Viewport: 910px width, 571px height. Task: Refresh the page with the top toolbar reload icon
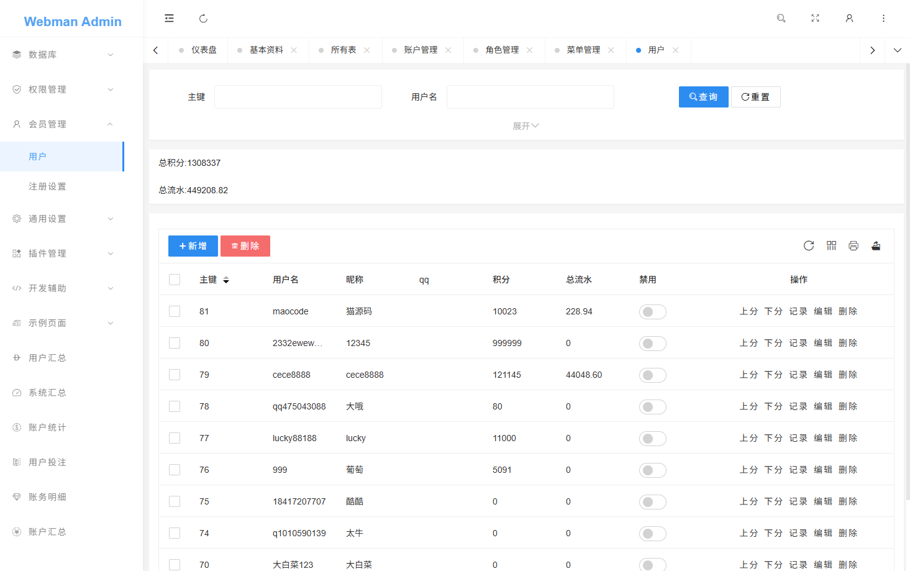203,18
